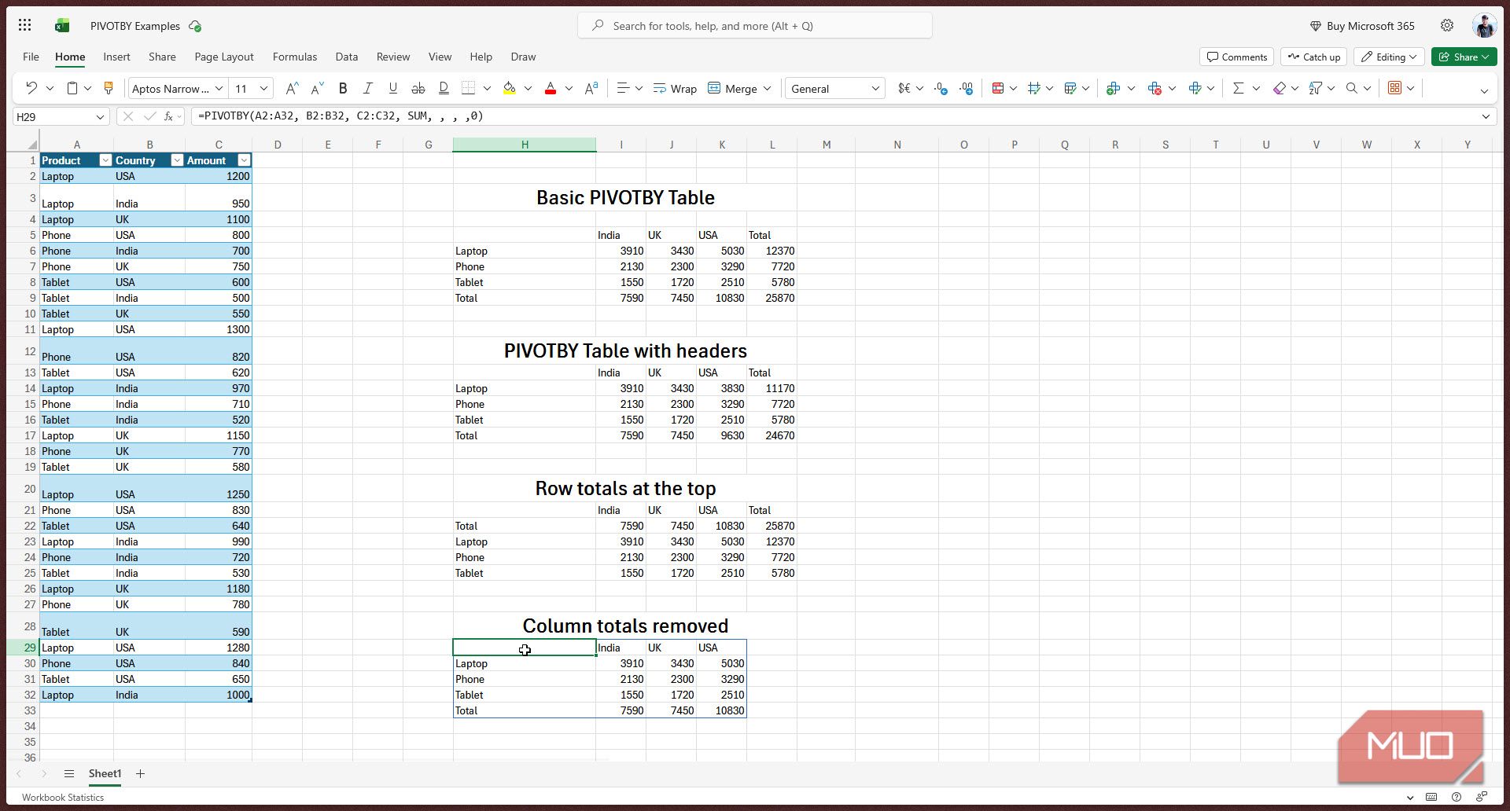
Task: Open the Amount column filter dropdown
Action: [244, 160]
